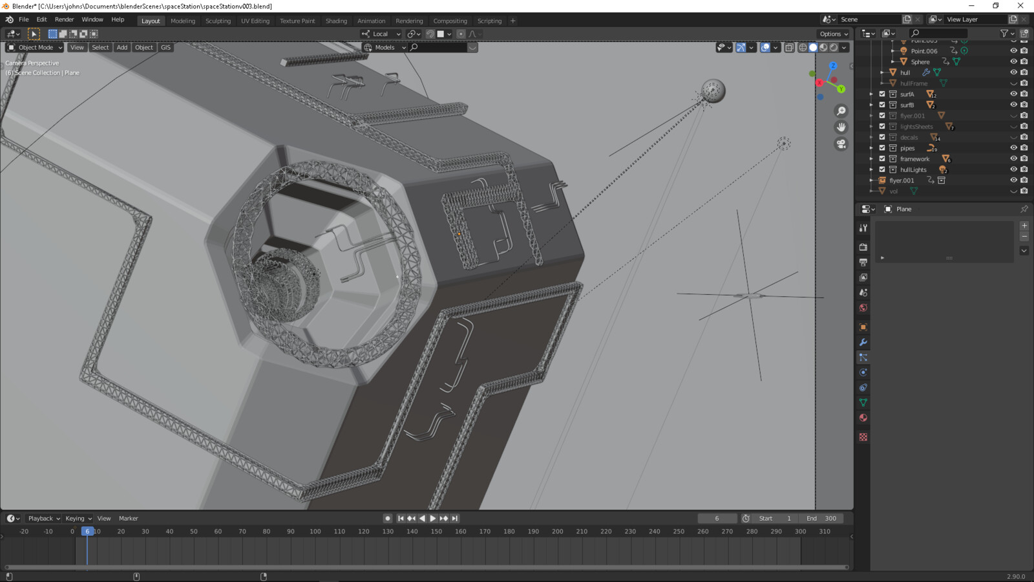Jump to the timeline end frame
This screenshot has height=582, width=1034.
(455, 518)
